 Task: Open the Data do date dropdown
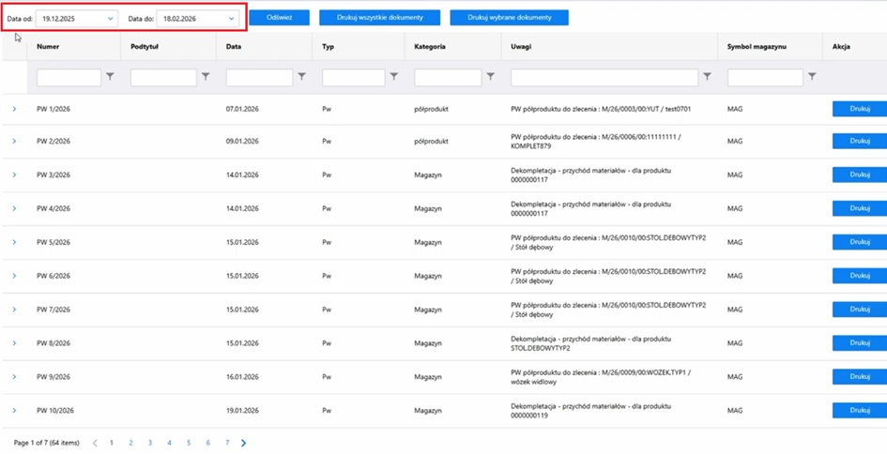pyautogui.click(x=231, y=19)
